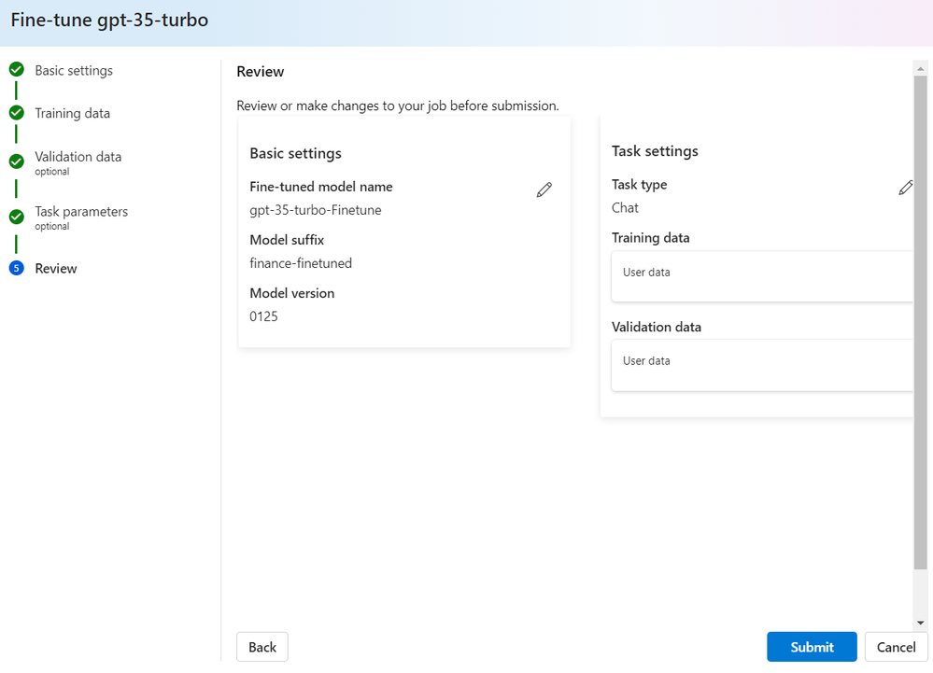Open the Validation data User data card
This screenshot has height=673, width=933.
click(x=762, y=365)
